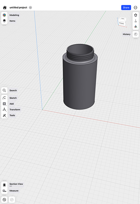
Task: Click the Items label
Action: 12,21
